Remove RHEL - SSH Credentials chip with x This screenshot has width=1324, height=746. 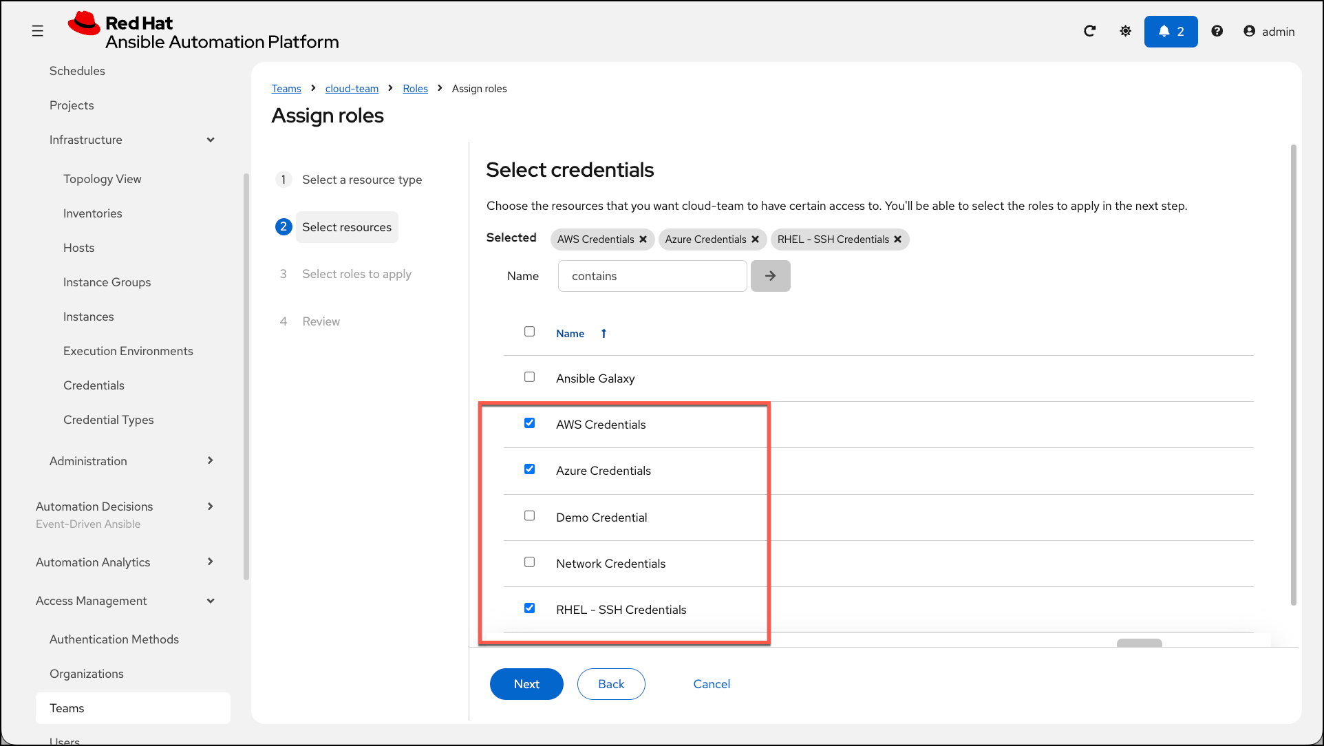pyautogui.click(x=897, y=239)
